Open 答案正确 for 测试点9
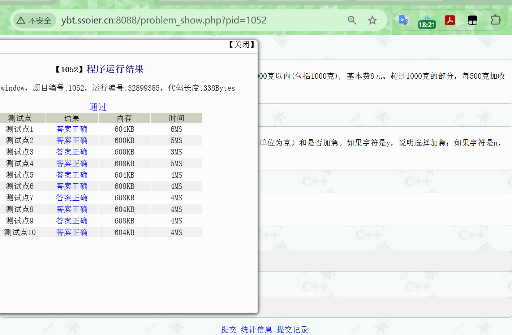 coord(72,221)
